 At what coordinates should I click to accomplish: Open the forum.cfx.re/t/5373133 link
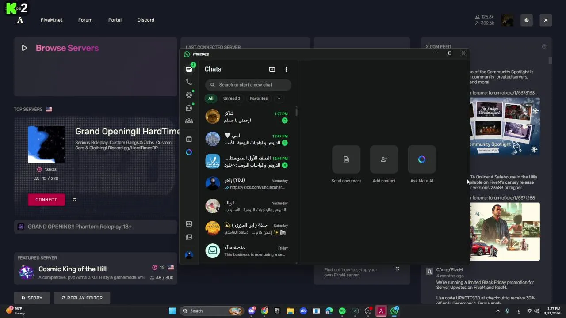[511, 93]
